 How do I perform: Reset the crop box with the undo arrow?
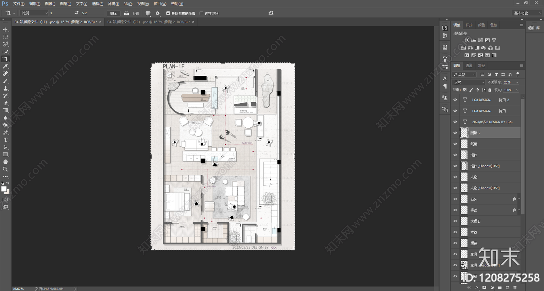[x=271, y=13]
